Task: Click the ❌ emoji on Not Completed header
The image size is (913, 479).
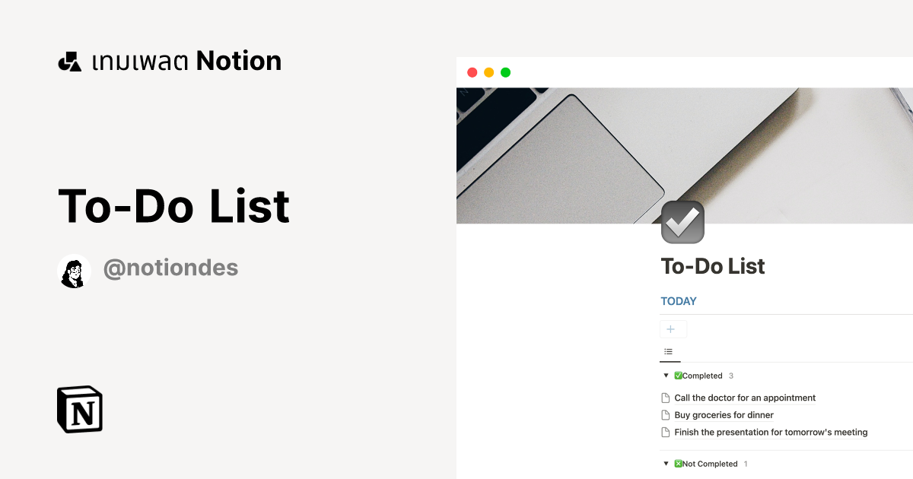Action: pos(678,463)
